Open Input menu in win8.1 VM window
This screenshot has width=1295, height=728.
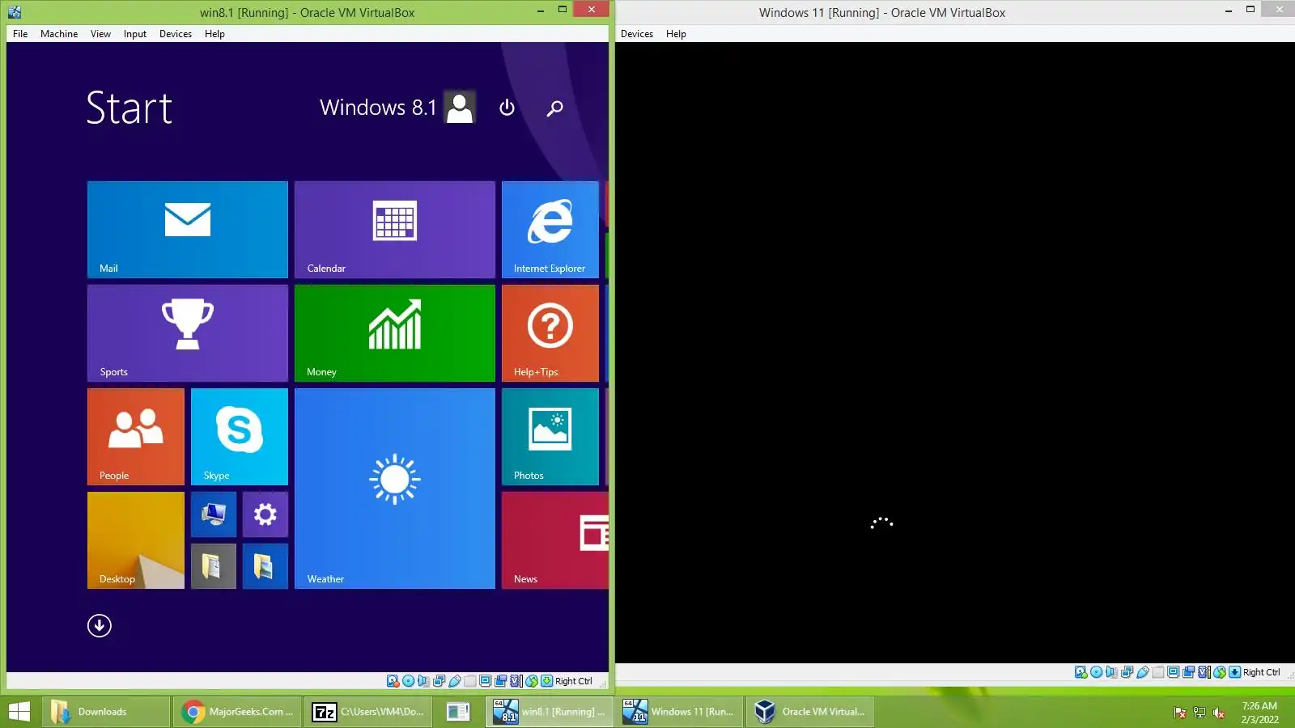coord(135,34)
